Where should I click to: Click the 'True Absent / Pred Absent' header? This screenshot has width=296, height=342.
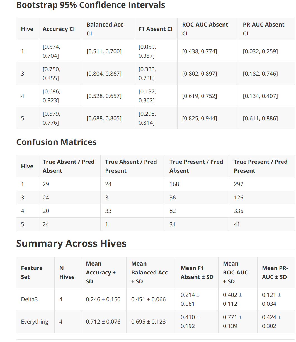click(69, 166)
